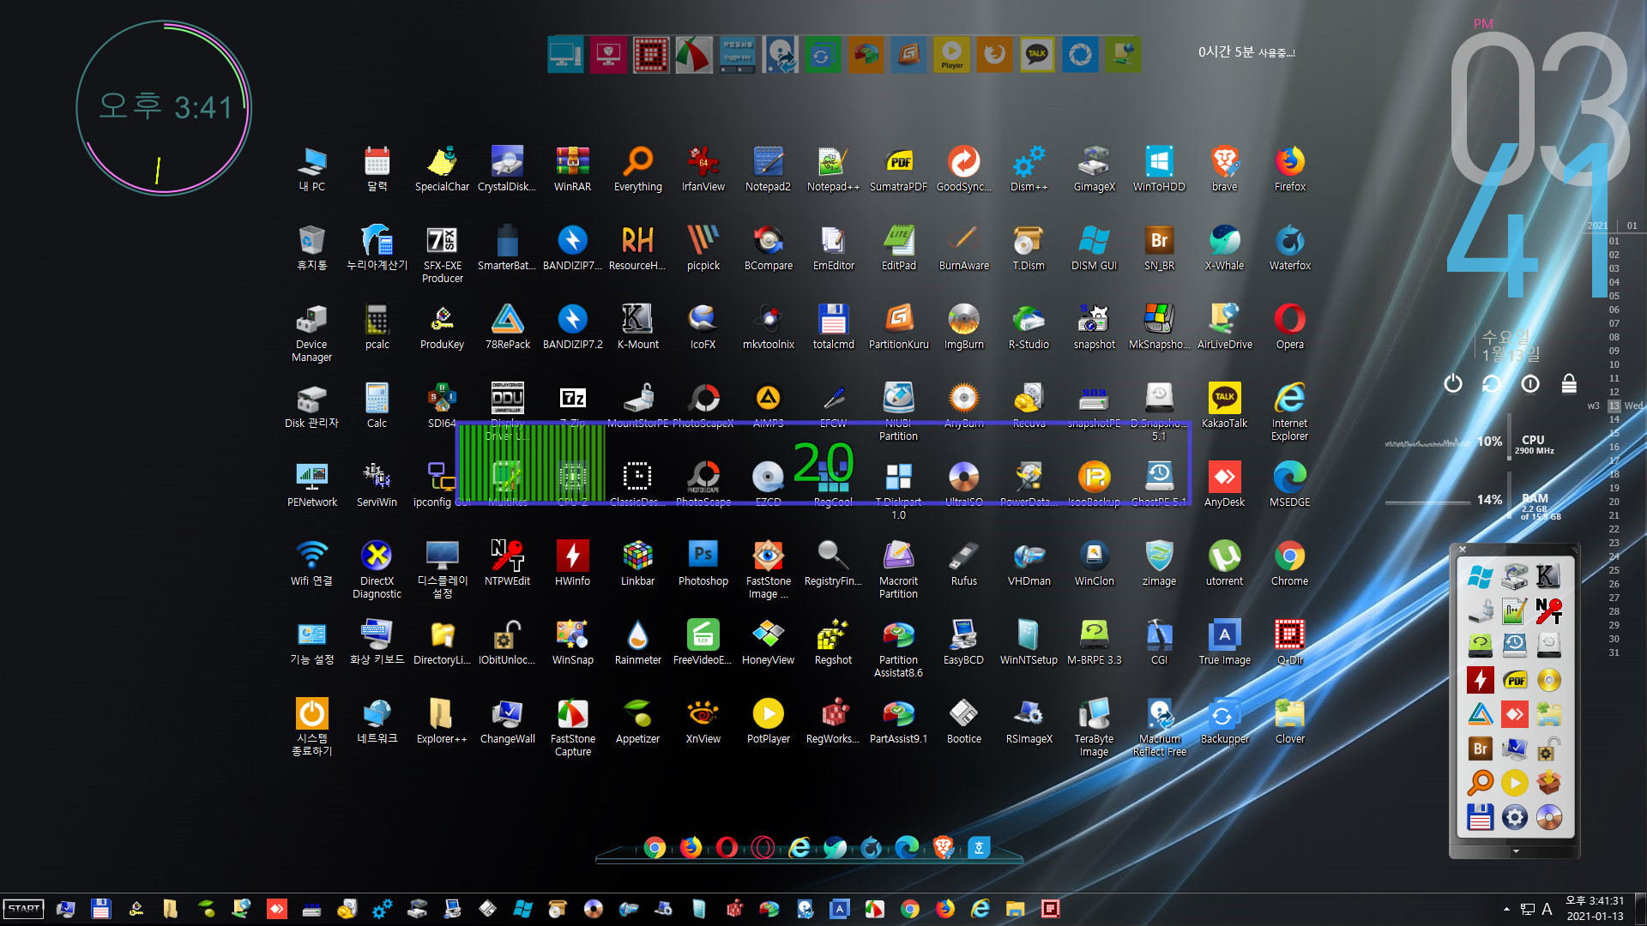Viewport: 1647px width, 926px height.
Task: Toggle input language indicator A in tray
Action: point(1547,909)
